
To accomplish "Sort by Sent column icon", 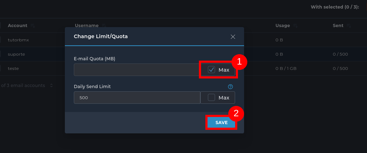I will click(349, 26).
